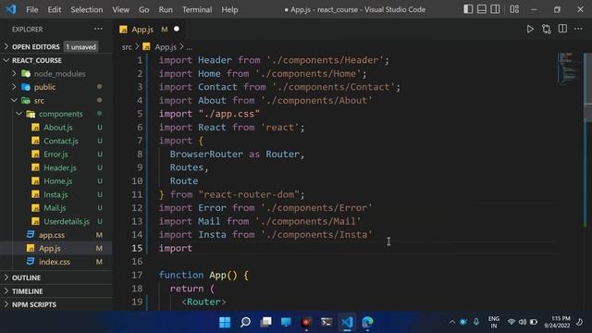Open Mail.js in the explorer

pos(56,208)
